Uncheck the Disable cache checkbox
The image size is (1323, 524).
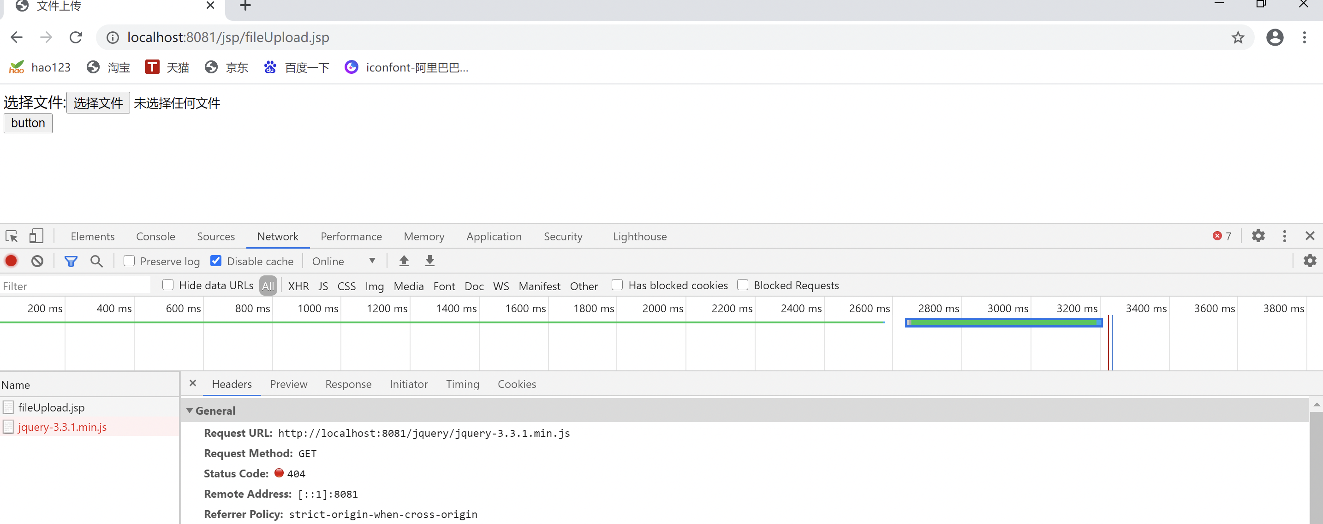(216, 261)
